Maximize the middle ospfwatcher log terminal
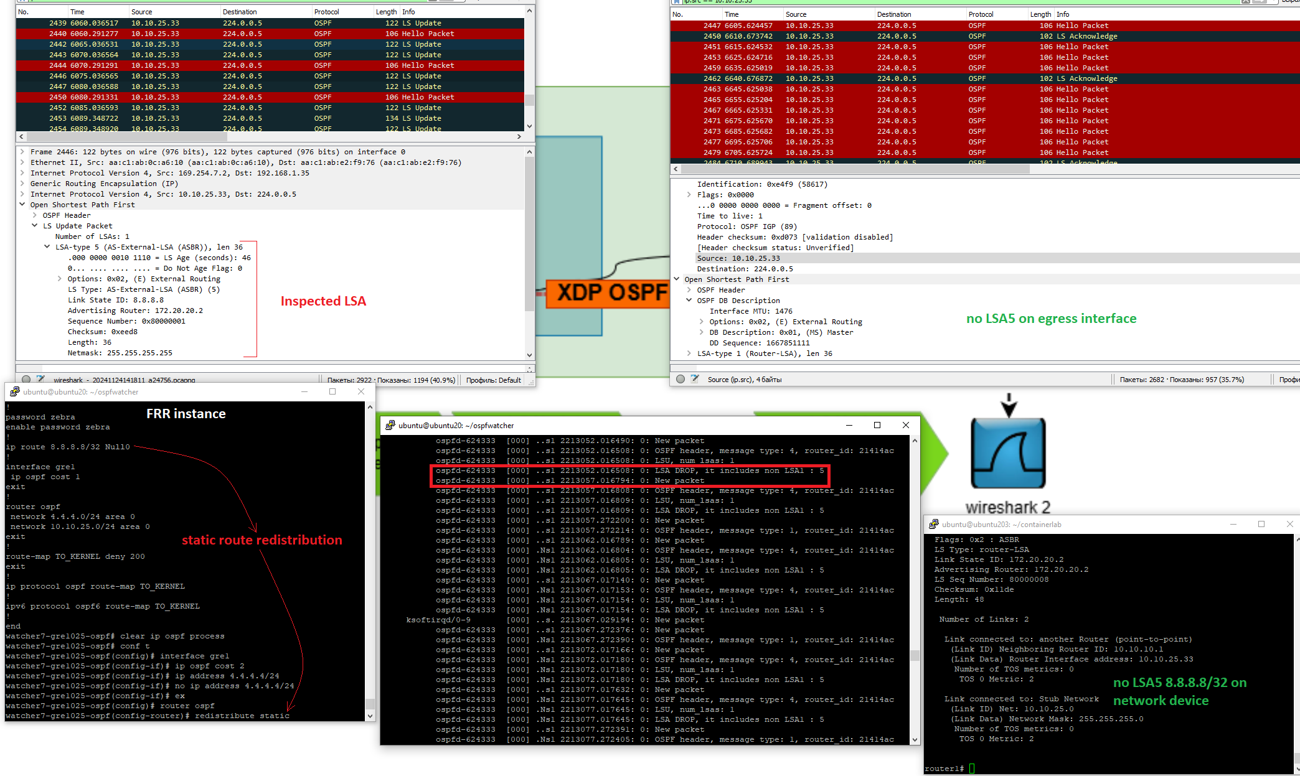1300x776 pixels. [x=877, y=425]
